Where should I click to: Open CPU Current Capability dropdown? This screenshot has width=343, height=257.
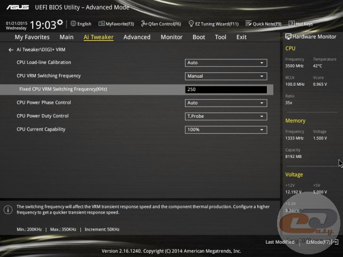226,130
